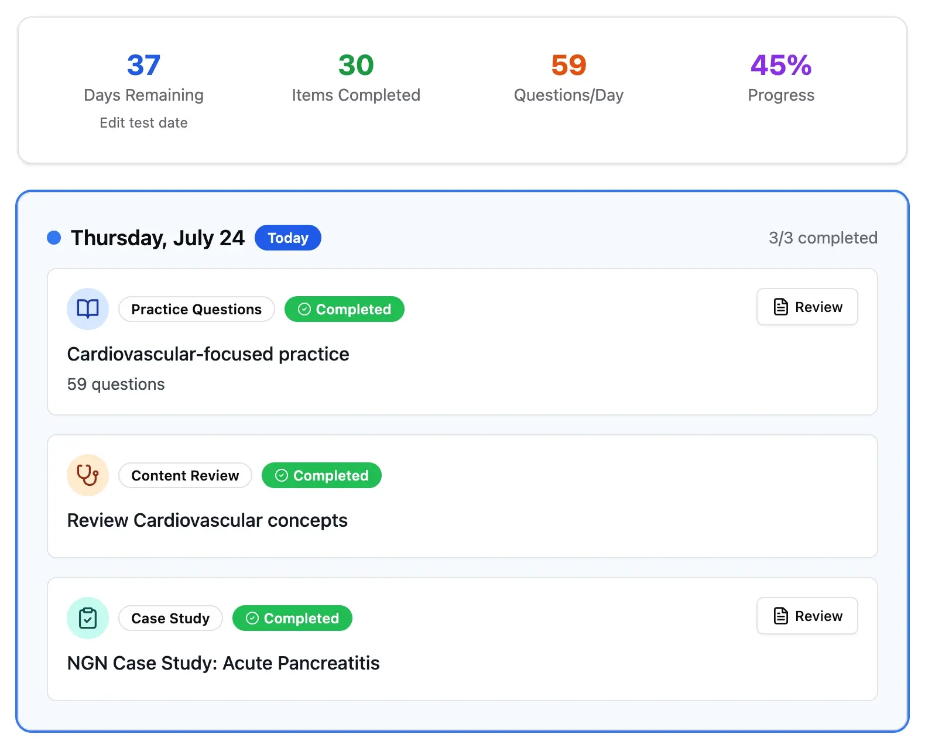Click the Thursday, July 24 heading
Viewport: 925px width, 748px height.
[157, 238]
